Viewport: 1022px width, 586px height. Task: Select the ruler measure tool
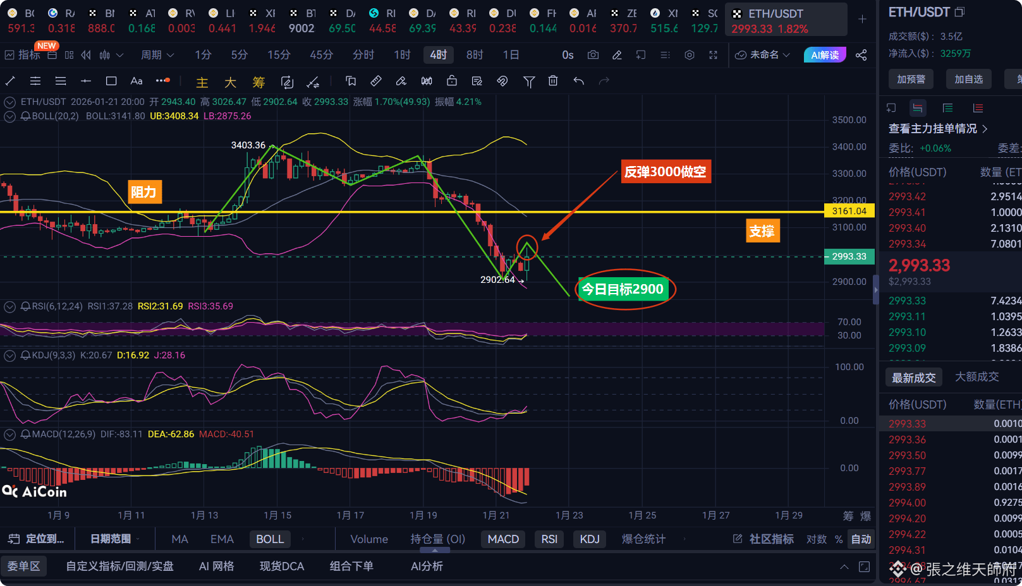pos(376,81)
